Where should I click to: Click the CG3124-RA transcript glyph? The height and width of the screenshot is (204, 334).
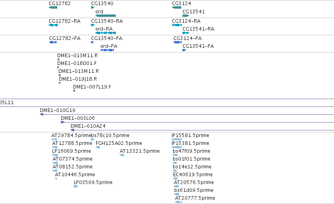click(177, 25)
